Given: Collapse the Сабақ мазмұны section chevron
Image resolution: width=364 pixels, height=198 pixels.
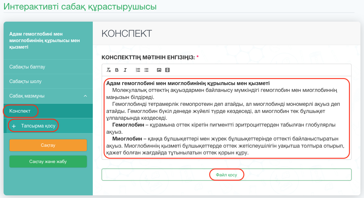Looking at the screenshot, I should (85, 96).
